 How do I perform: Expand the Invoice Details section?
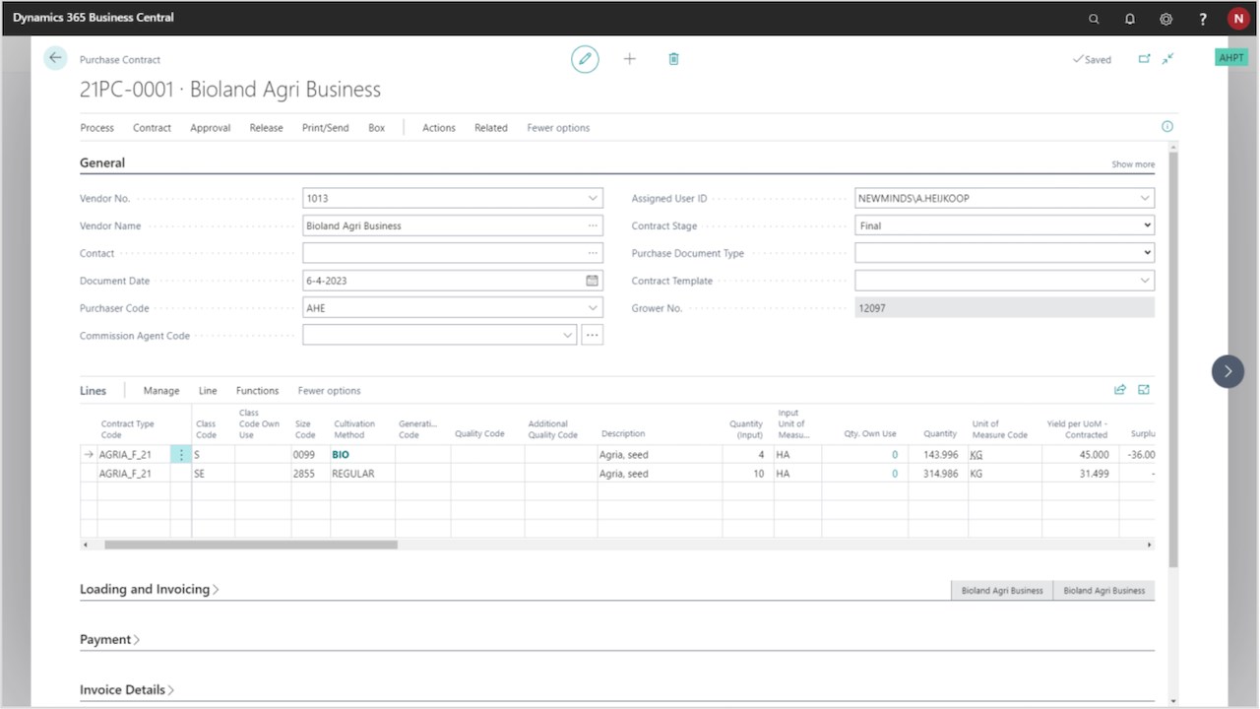pos(127,689)
